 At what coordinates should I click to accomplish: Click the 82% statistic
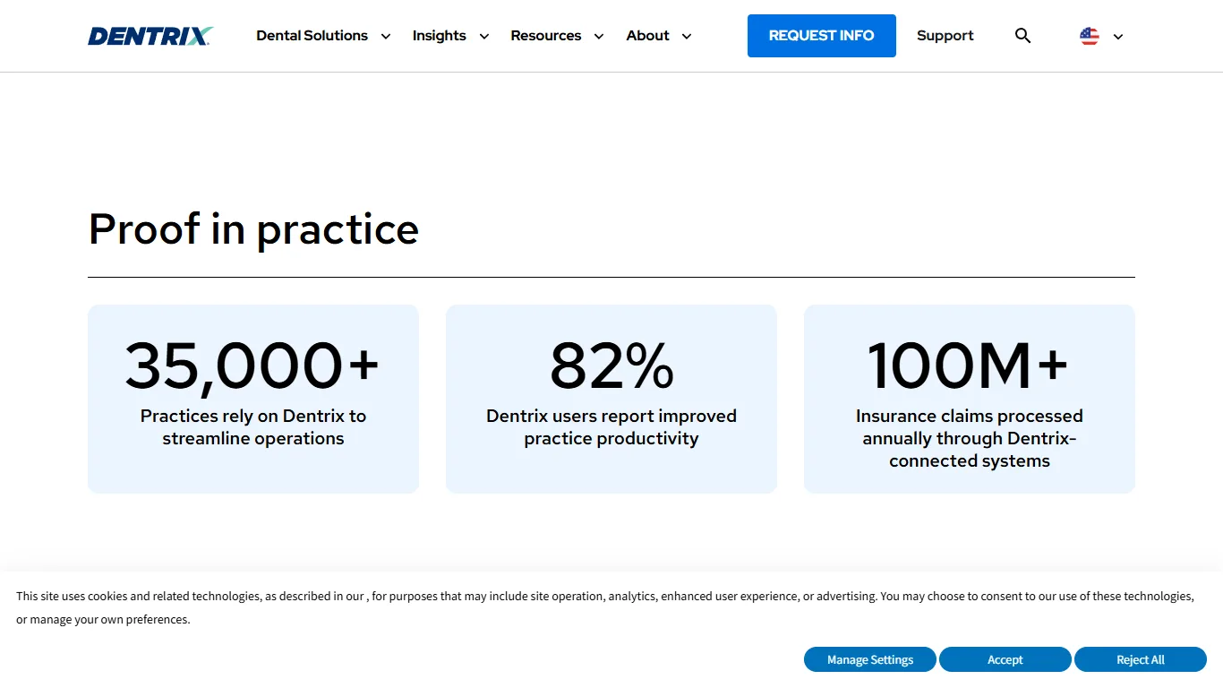(611, 365)
